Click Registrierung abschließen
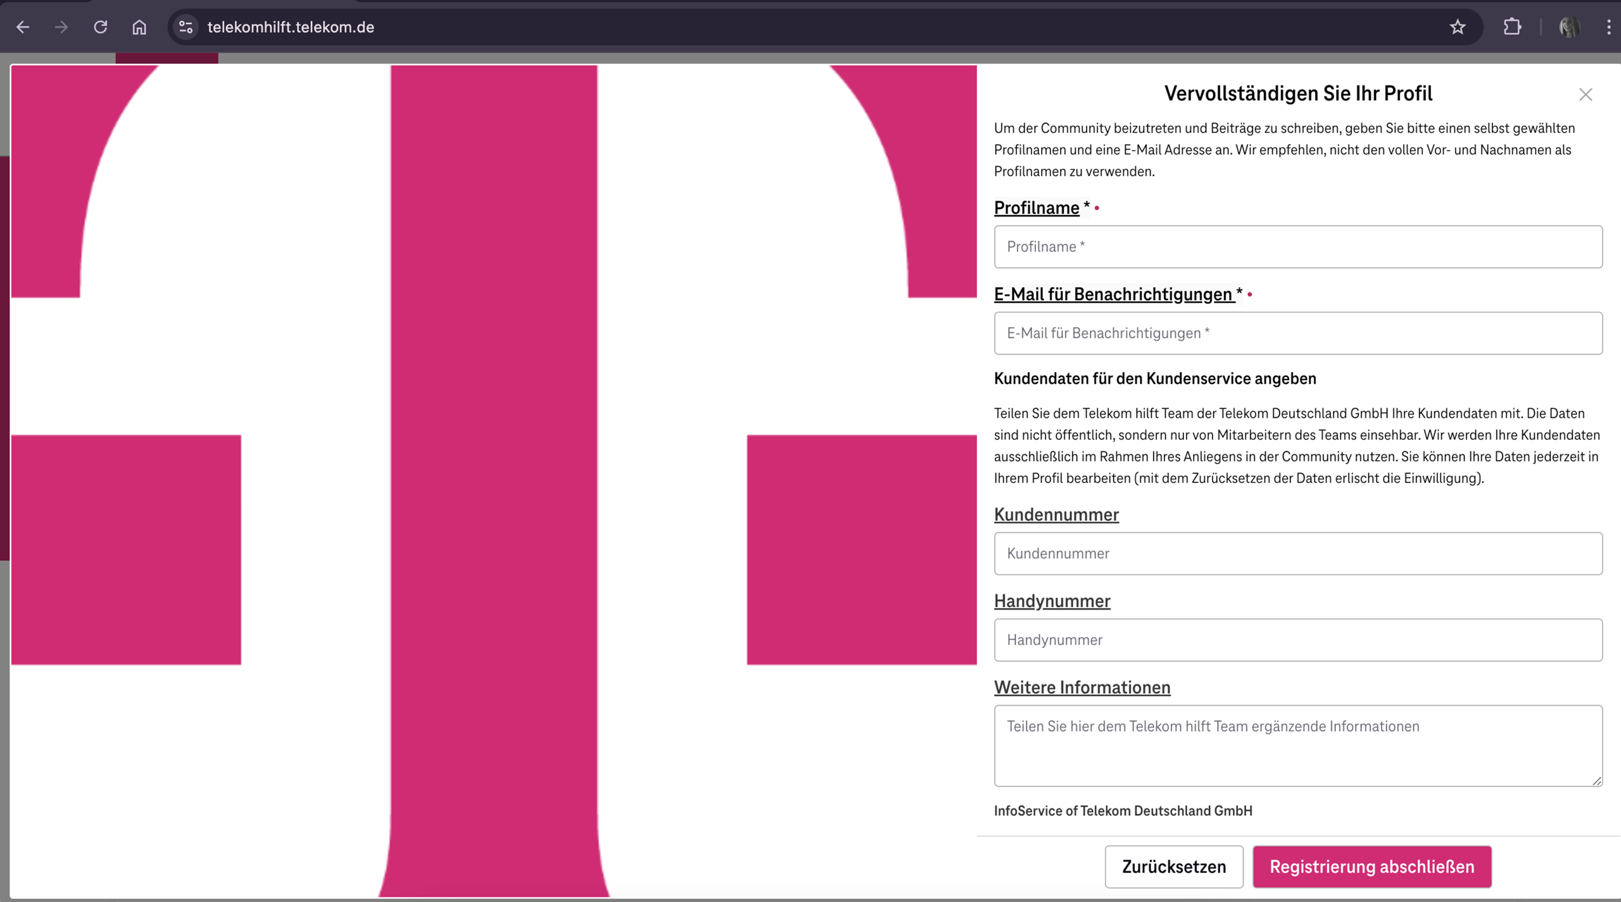The image size is (1621, 902). [x=1371, y=867]
